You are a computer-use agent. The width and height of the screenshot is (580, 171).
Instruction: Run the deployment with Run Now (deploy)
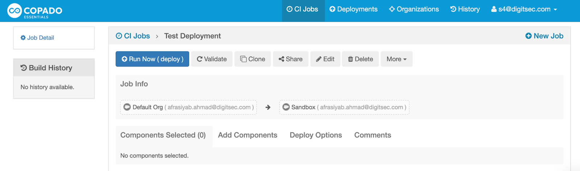pyautogui.click(x=152, y=59)
